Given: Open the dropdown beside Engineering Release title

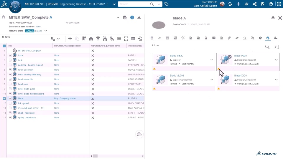Looking at the screenshot, I should pos(114,4).
